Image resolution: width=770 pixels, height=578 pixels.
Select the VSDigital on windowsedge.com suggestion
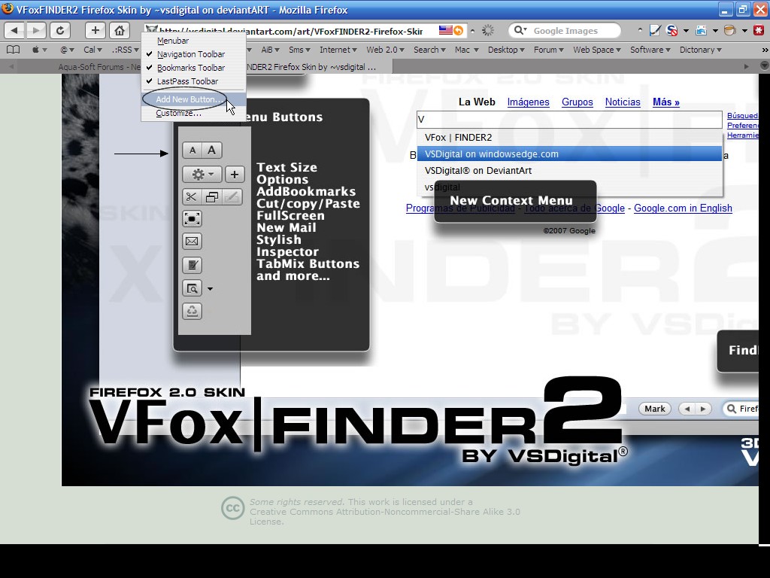pyautogui.click(x=570, y=154)
